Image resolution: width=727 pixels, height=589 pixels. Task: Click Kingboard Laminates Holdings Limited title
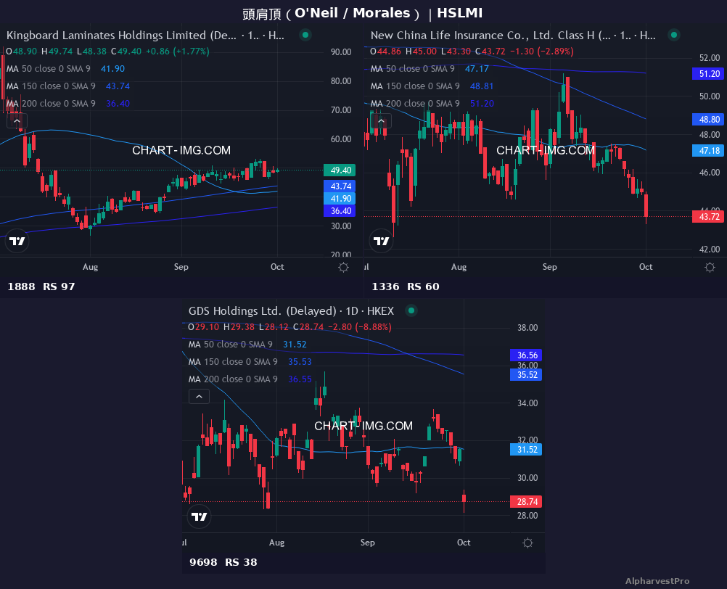tap(145, 36)
